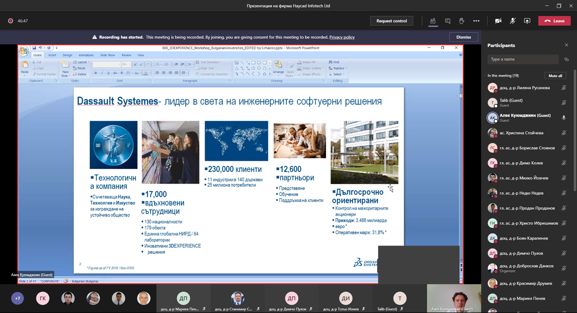Click the PowerPoint Office button
577x313 pixels.
(24, 51)
